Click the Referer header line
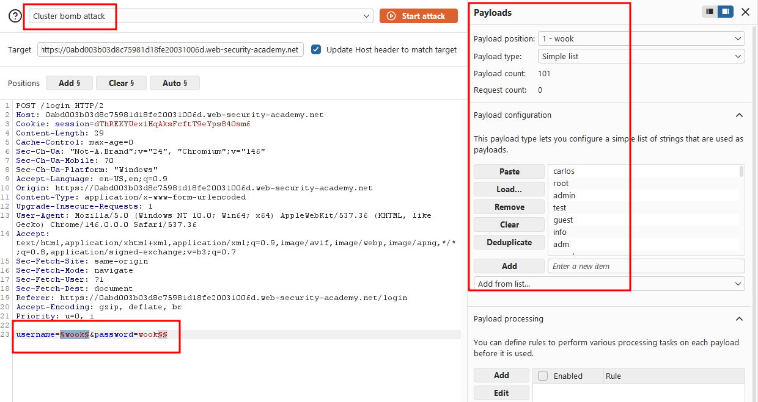758x402 pixels. pos(212,298)
